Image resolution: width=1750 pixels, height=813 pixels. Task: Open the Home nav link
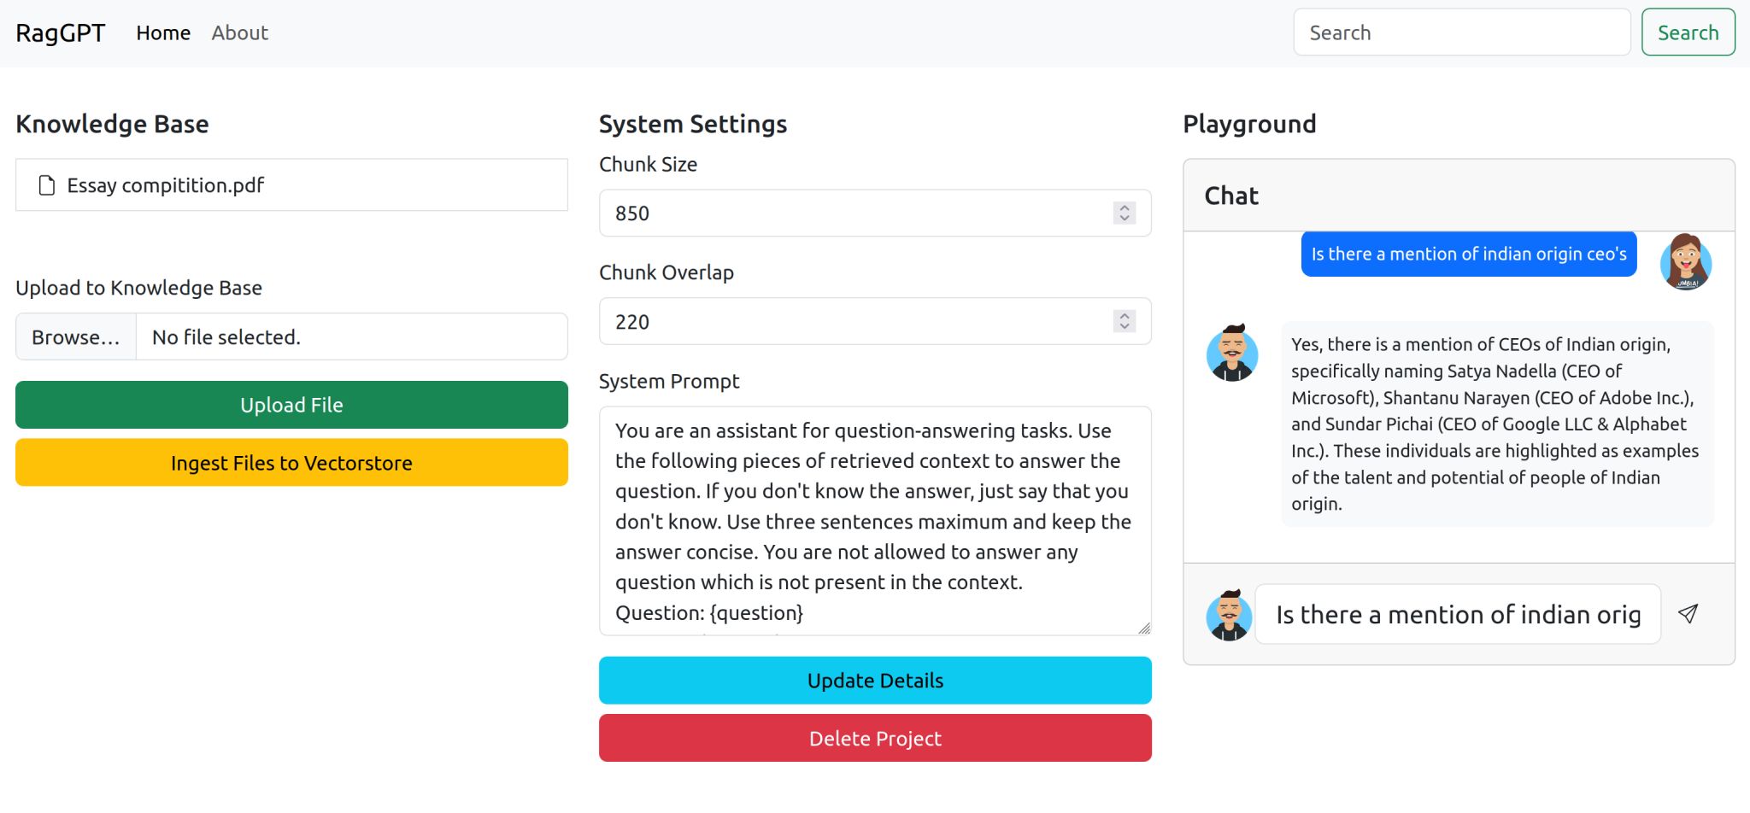point(163,33)
